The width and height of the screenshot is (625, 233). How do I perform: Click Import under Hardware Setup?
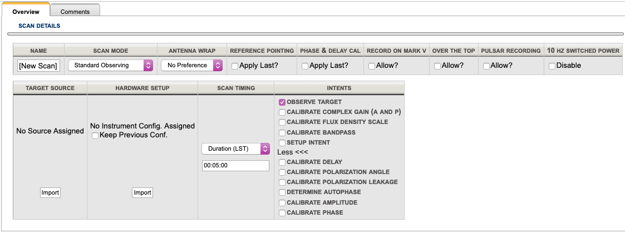[x=142, y=193]
